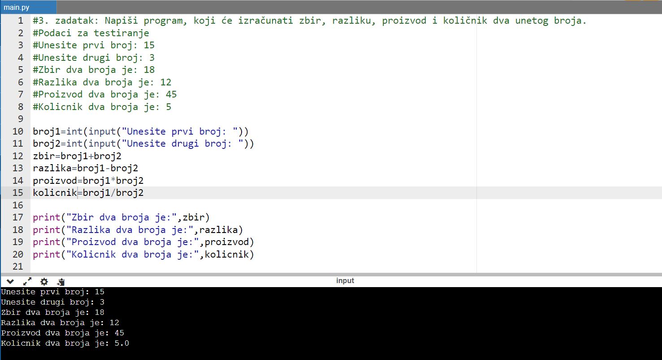Viewport: 662px width, 360px height.
Task: Click line number 1 in the gutter
Action: tap(21, 21)
